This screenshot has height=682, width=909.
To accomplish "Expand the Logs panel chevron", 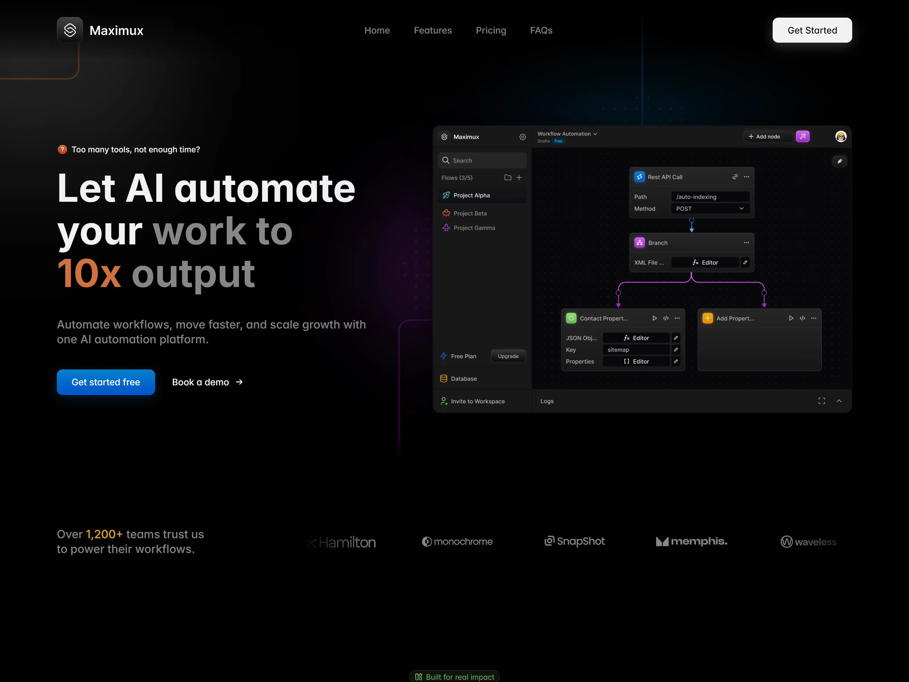I will [839, 401].
